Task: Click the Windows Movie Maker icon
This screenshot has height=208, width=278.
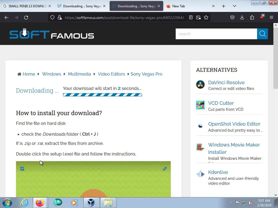Action: point(200,147)
